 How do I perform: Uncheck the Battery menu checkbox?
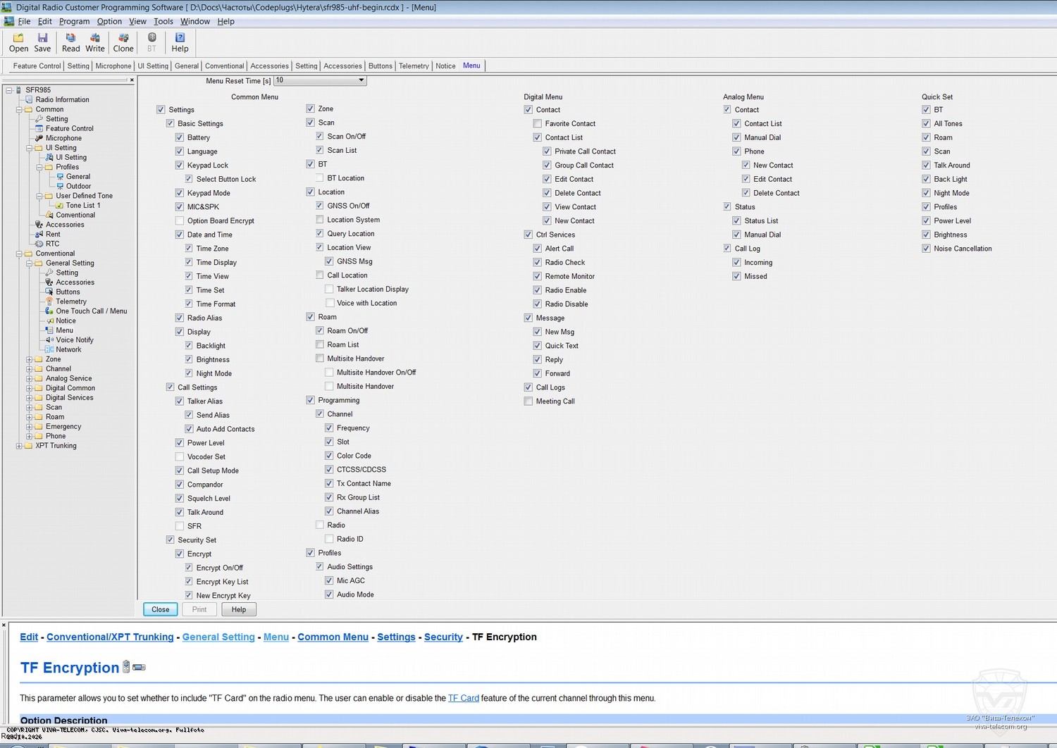point(180,138)
